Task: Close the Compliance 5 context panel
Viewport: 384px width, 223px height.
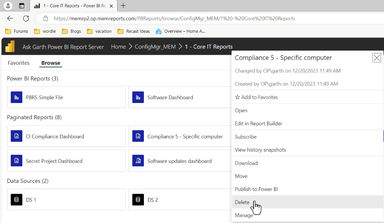Action: (x=377, y=58)
